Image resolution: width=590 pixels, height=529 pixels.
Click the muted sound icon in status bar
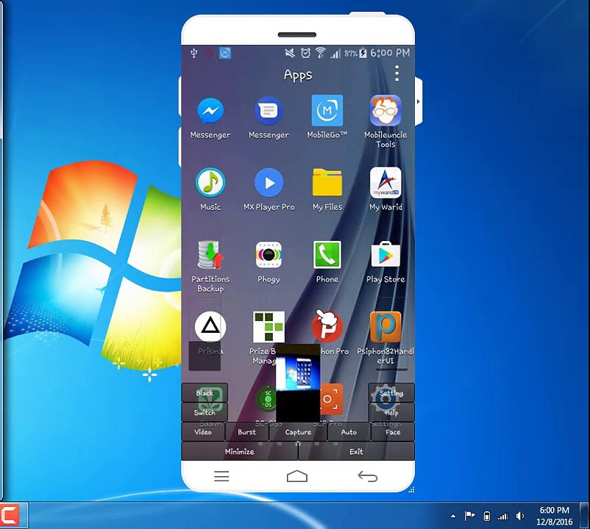coord(290,53)
